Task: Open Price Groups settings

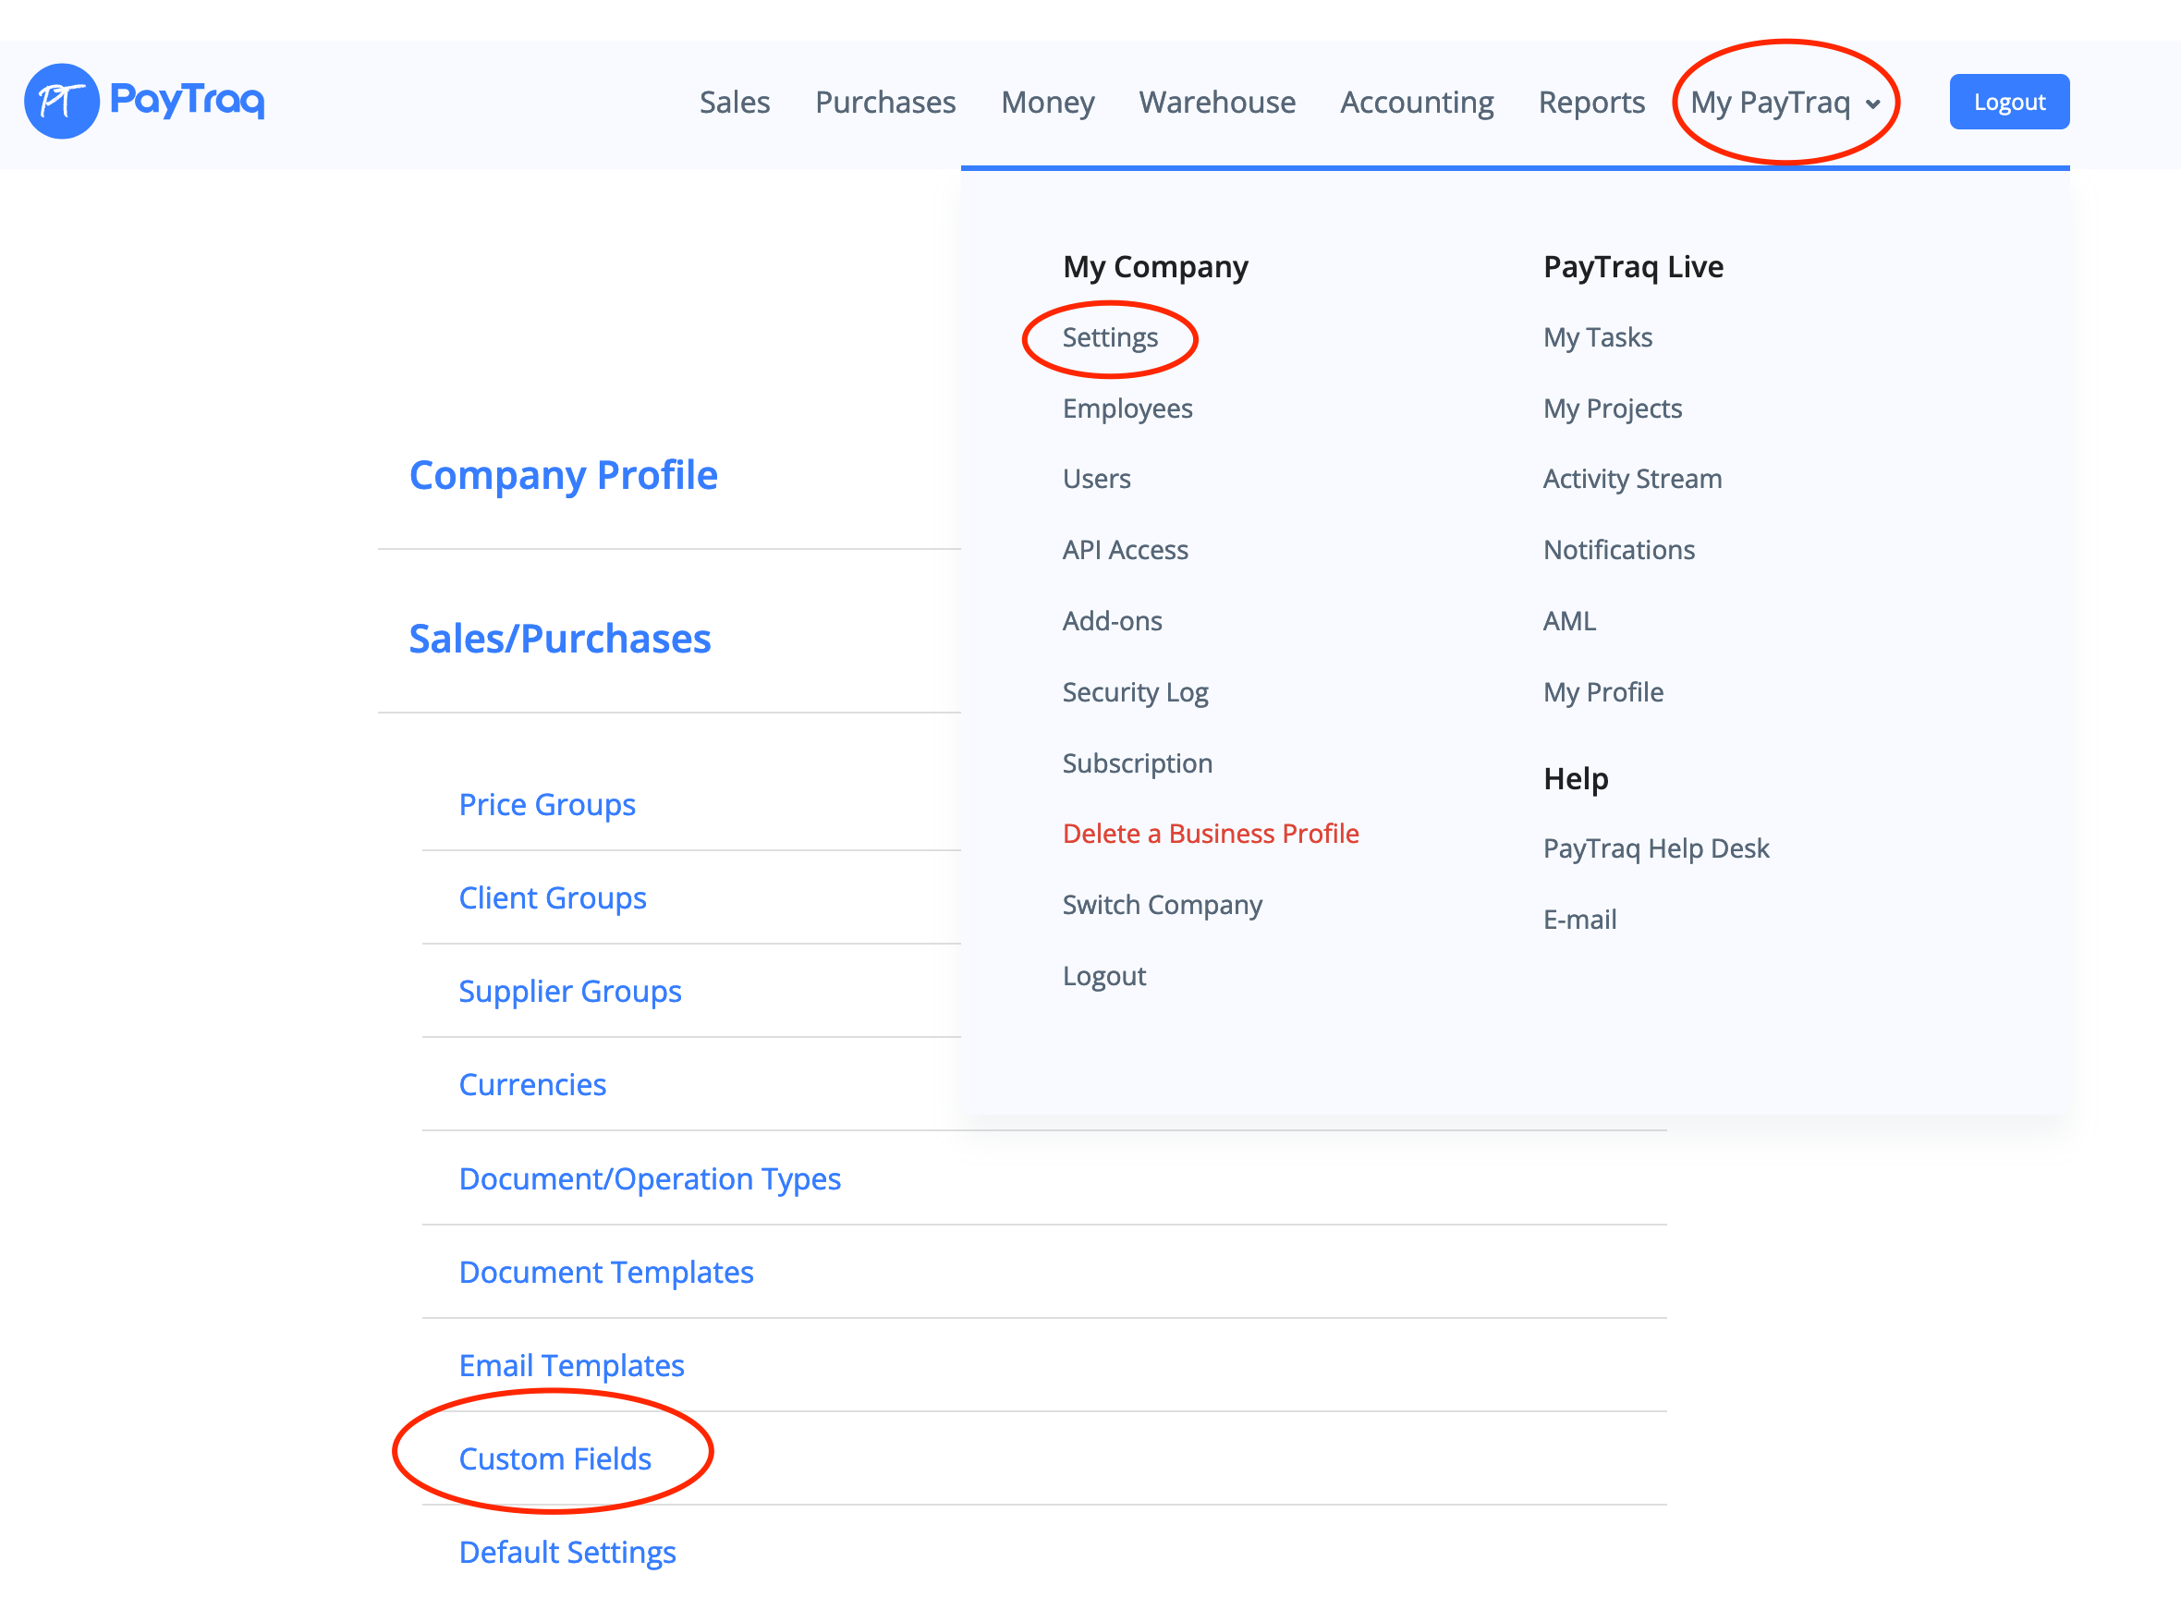Action: coord(547,804)
